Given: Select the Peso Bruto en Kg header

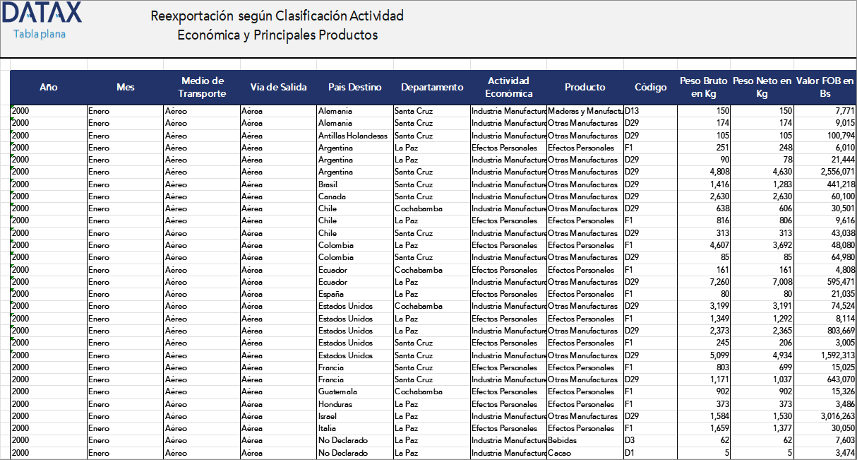Looking at the screenshot, I should coord(703,87).
